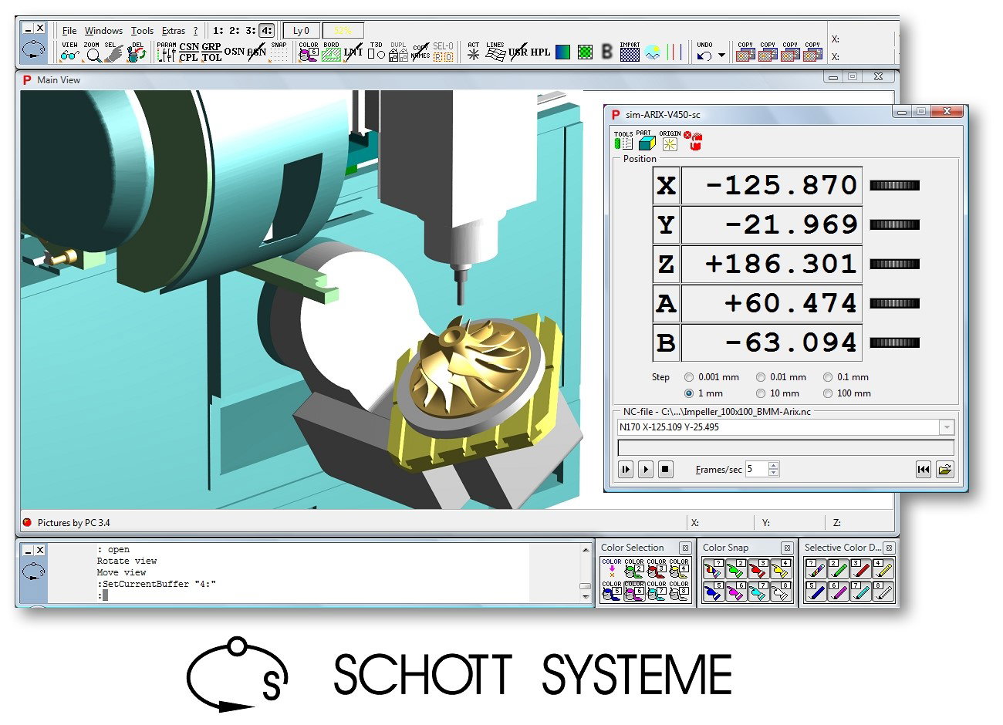The height and width of the screenshot is (725, 1003).
Task: Click the Frames/sec input field
Action: pos(757,469)
